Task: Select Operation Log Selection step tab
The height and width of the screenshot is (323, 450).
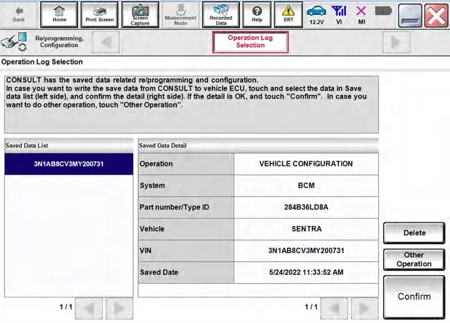Action: pos(250,42)
